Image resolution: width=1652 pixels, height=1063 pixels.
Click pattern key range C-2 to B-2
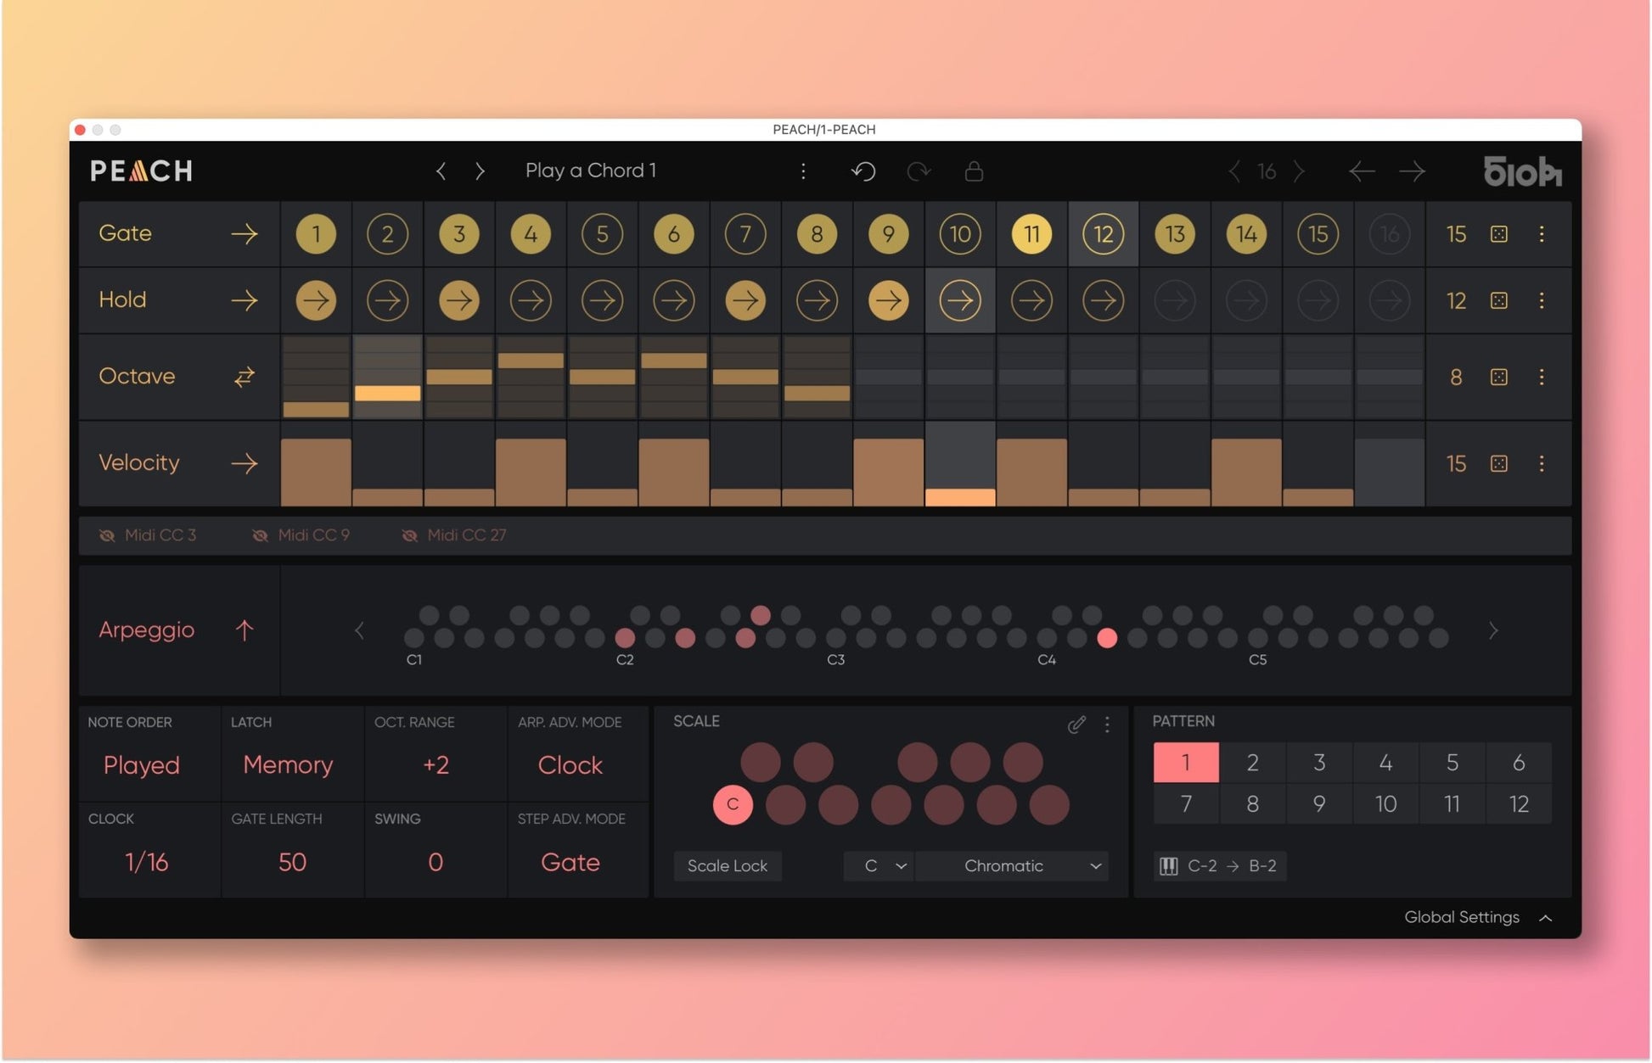point(1219,866)
